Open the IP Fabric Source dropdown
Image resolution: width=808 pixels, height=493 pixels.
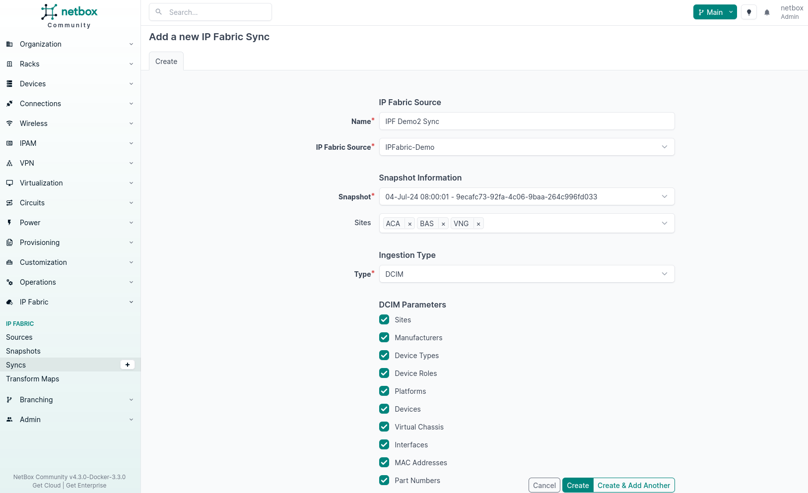point(527,147)
